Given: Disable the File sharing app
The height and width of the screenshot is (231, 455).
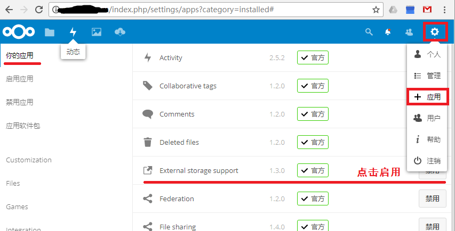Looking at the screenshot, I should 433,225.
